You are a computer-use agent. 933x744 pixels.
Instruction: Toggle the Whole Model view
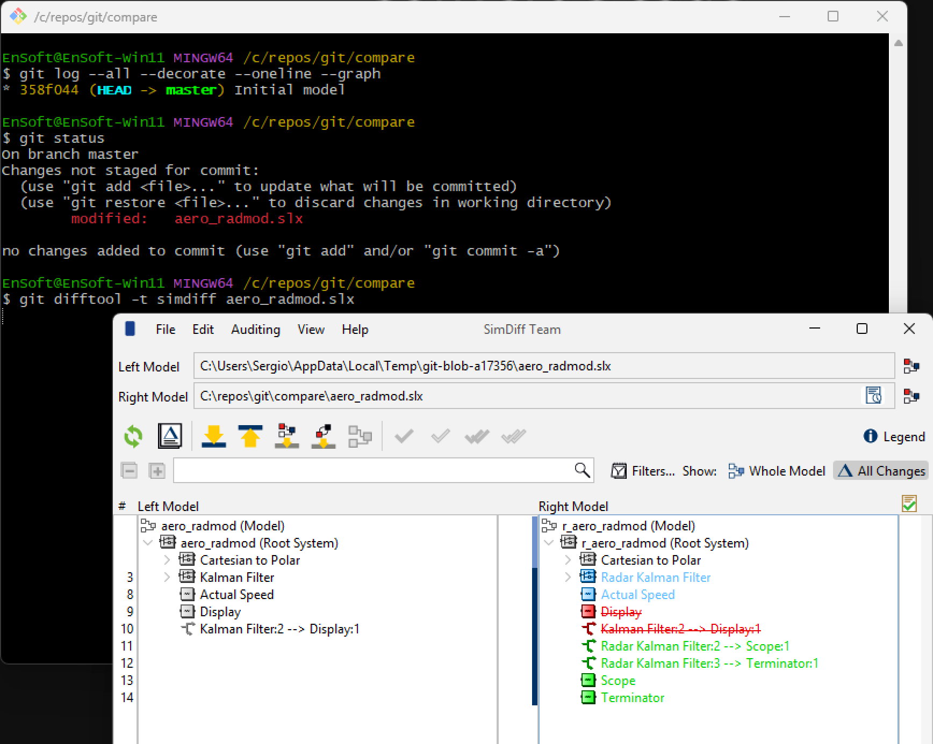pyautogui.click(x=777, y=471)
